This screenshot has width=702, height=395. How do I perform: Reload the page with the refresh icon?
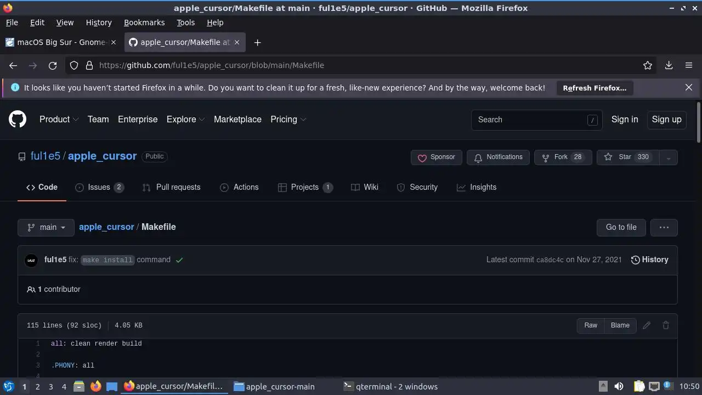[x=53, y=65]
